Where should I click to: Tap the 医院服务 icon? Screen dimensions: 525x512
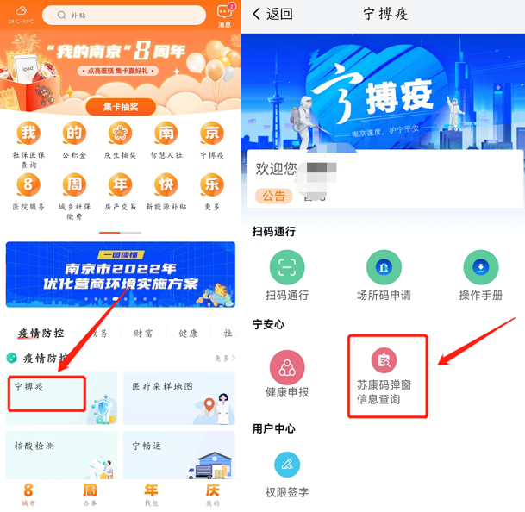coord(28,184)
